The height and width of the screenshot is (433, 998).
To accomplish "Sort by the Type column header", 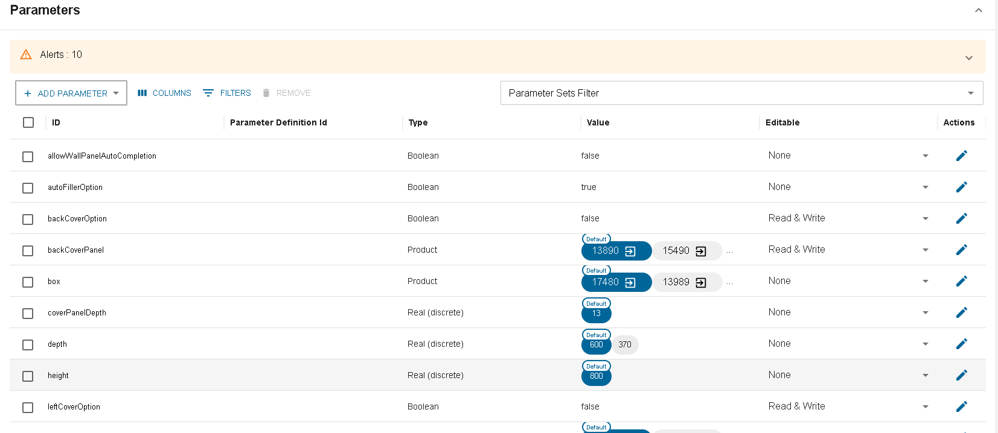I will (x=418, y=122).
